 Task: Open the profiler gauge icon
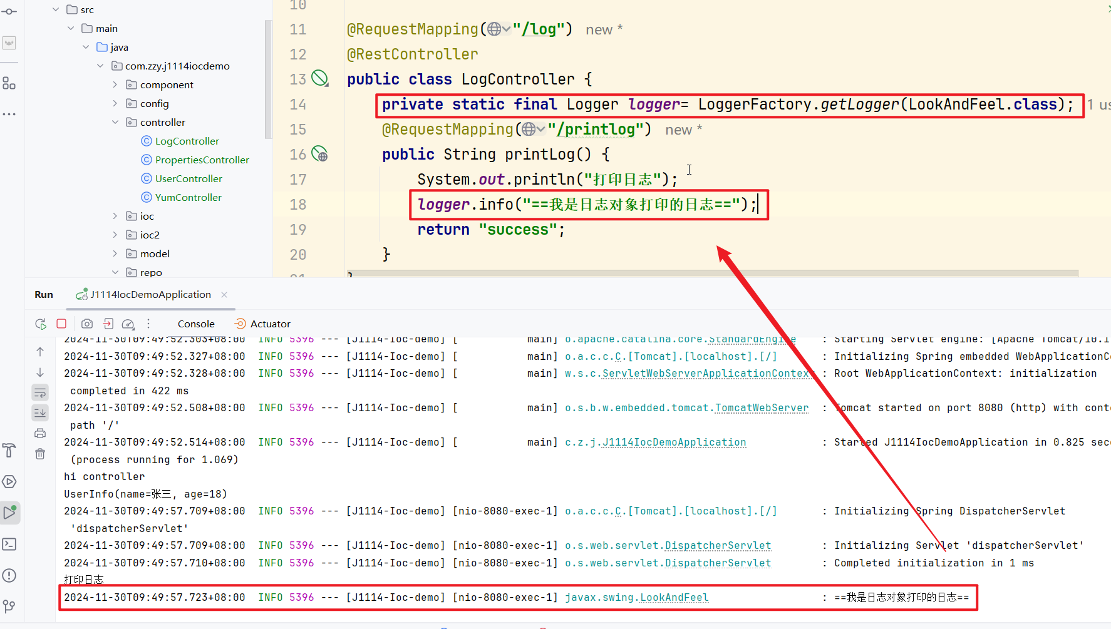pyautogui.click(x=128, y=324)
